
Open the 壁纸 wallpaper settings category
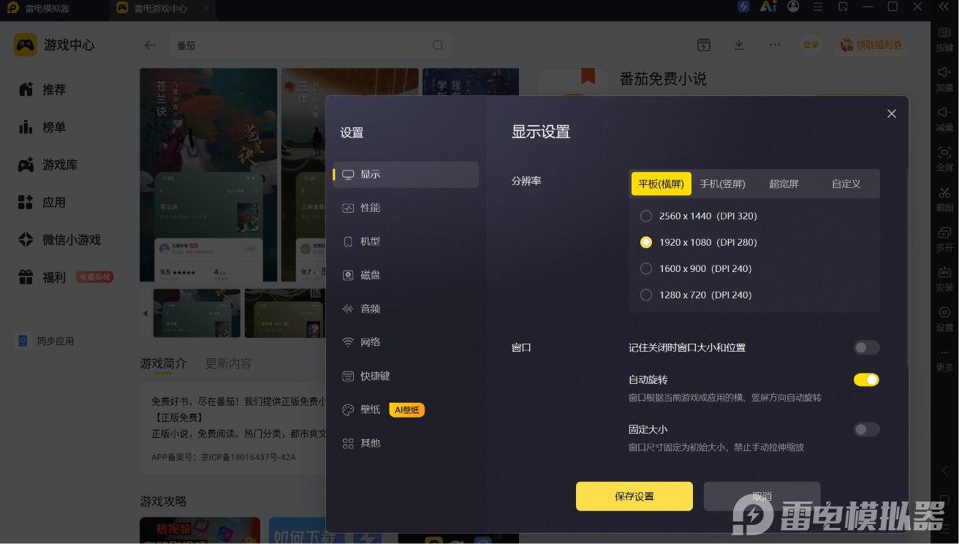point(361,410)
